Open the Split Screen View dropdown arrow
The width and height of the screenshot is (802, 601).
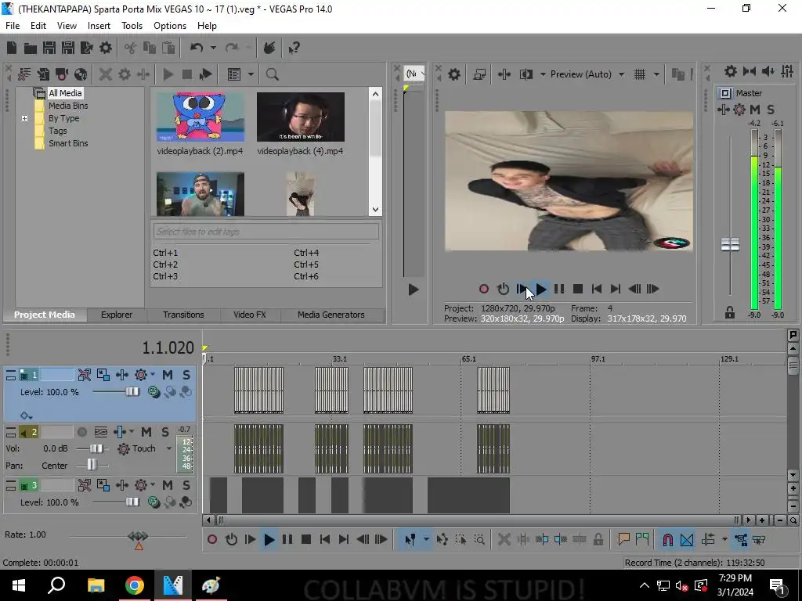[543, 74]
